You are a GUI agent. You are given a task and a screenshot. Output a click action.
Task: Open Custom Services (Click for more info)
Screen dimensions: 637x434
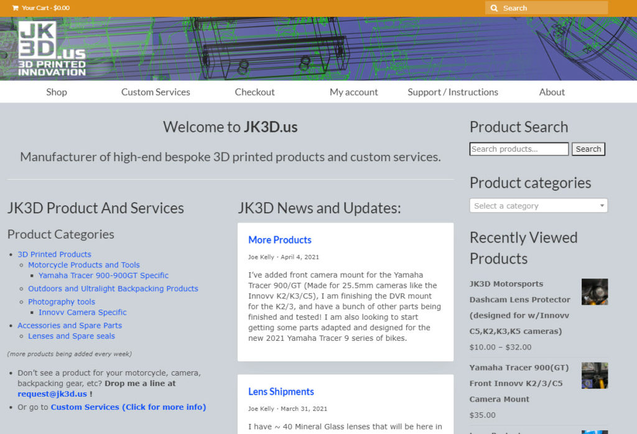(128, 407)
